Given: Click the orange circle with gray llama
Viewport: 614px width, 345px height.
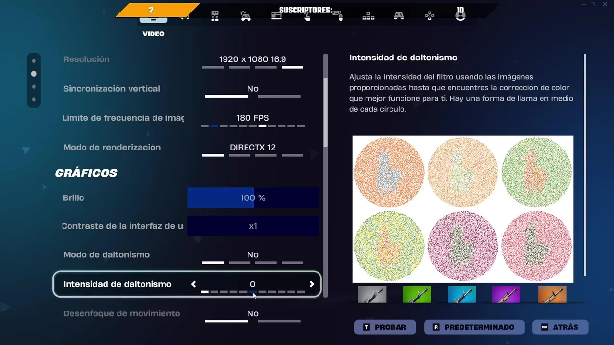Looking at the screenshot, I should [390, 172].
